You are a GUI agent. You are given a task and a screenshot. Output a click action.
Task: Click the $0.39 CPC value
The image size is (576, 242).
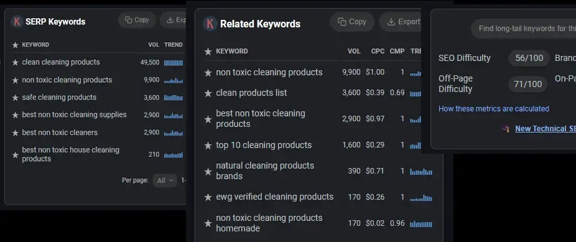[x=375, y=93]
